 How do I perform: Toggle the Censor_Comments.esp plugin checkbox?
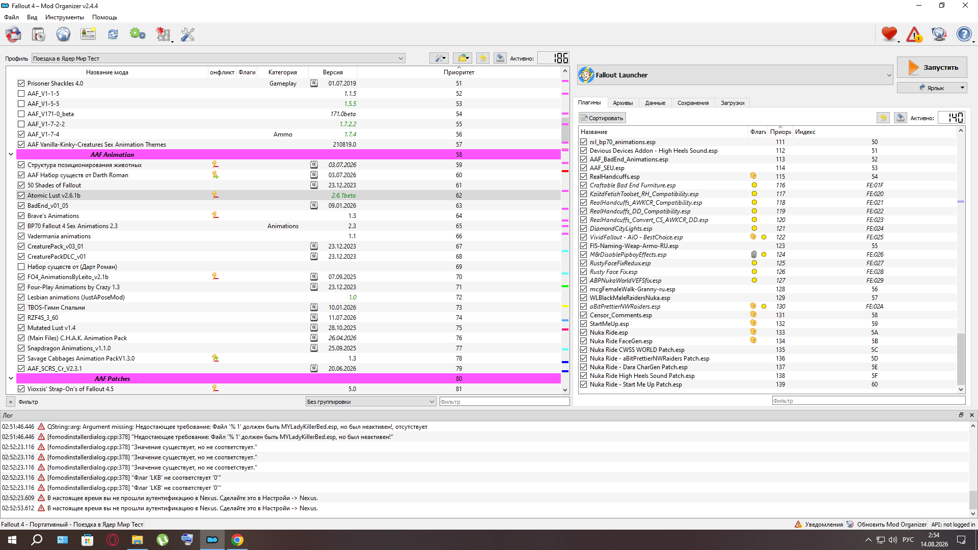pos(584,315)
